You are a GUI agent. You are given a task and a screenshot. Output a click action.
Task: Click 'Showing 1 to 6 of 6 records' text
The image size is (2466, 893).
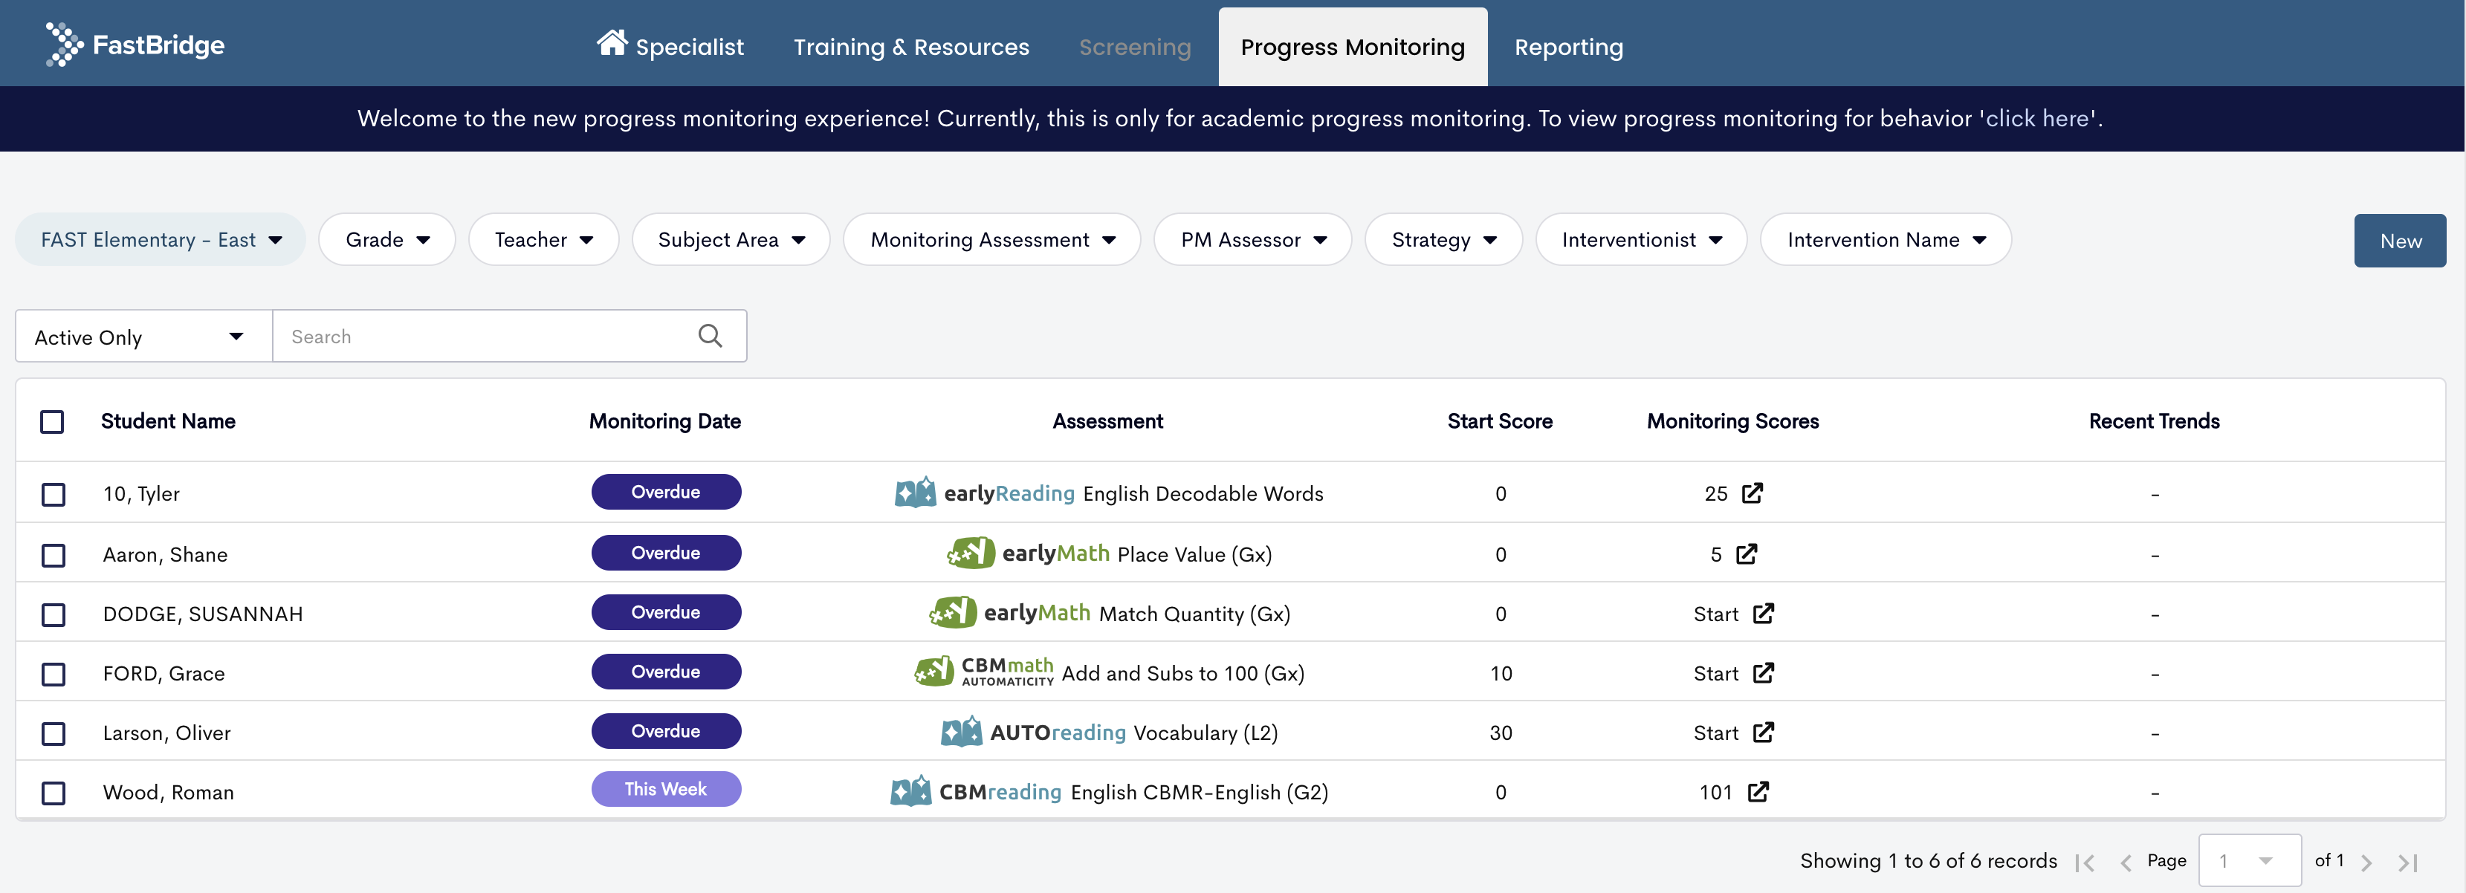pyautogui.click(x=1928, y=860)
